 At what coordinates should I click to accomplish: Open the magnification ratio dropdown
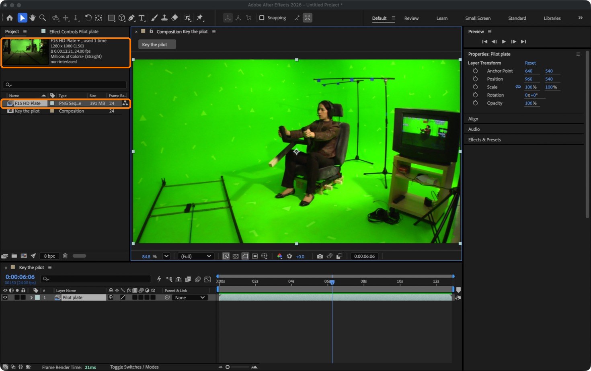166,256
